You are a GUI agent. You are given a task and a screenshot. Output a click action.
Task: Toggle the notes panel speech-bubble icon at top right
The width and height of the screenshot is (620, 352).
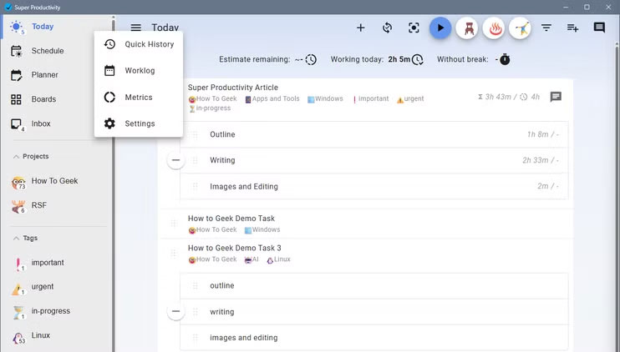point(599,28)
